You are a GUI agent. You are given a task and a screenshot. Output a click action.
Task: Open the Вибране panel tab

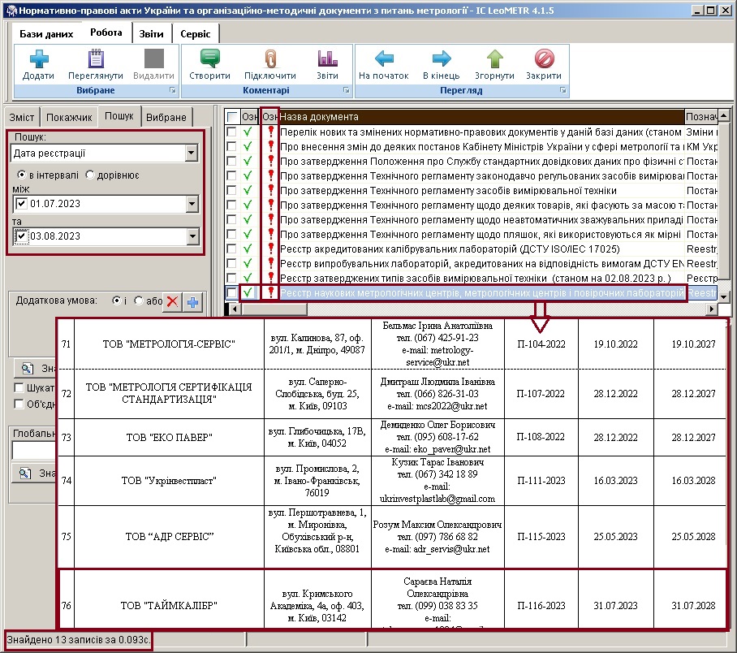pos(166,118)
